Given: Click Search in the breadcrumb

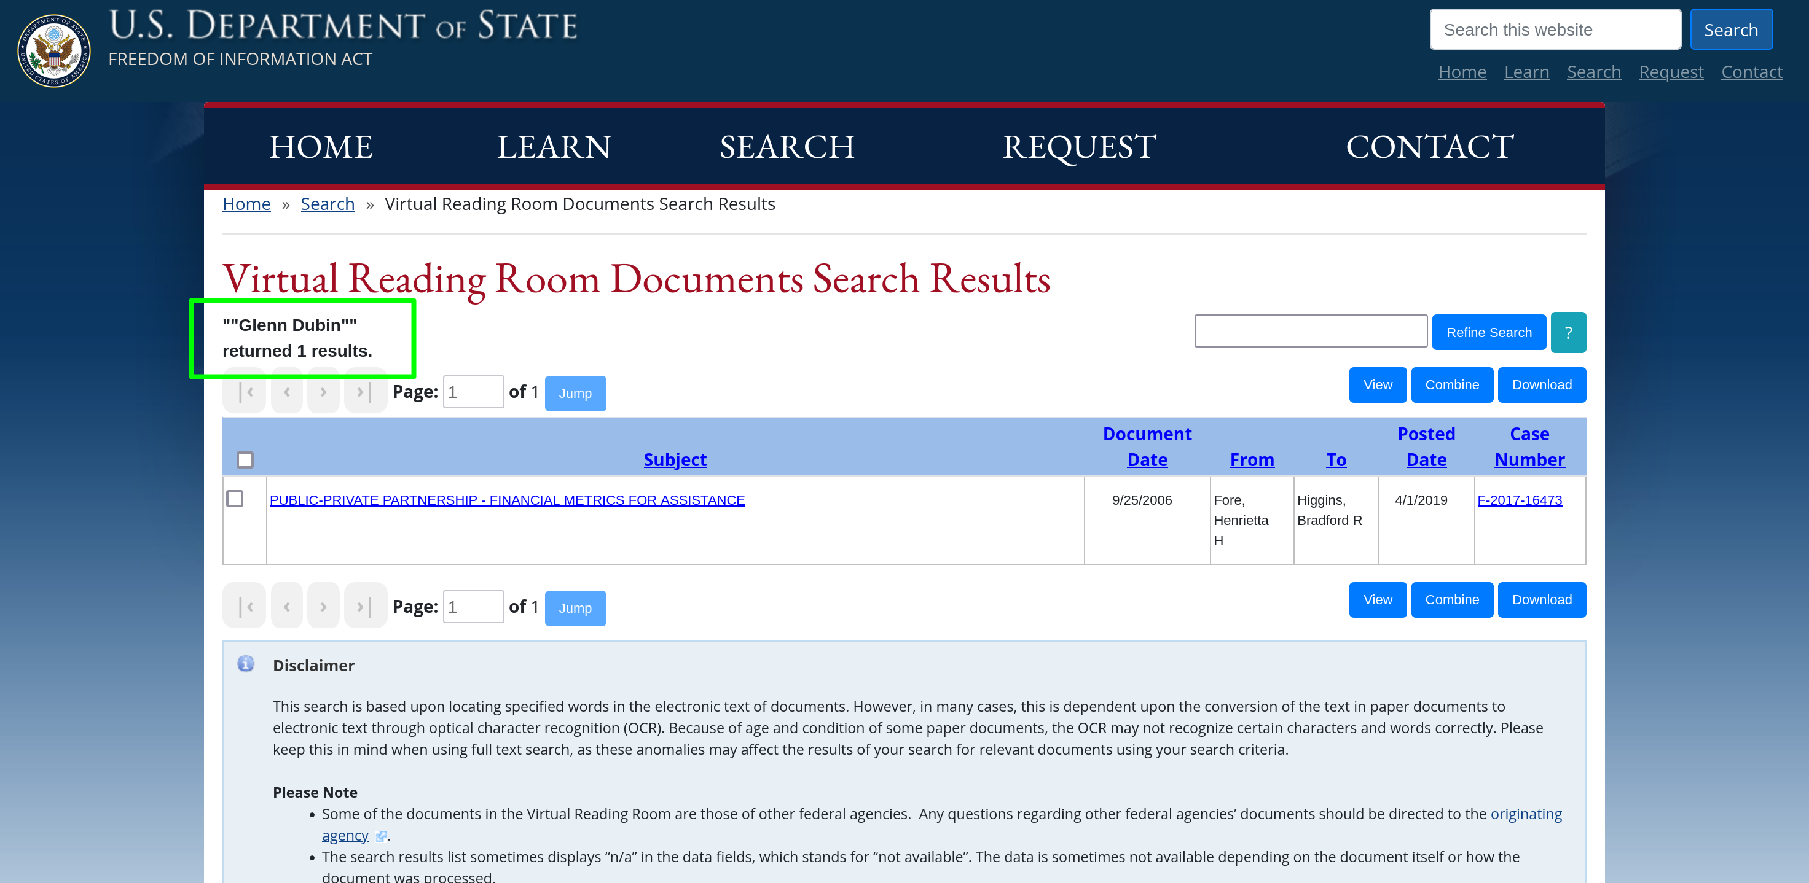Looking at the screenshot, I should click(x=328, y=203).
